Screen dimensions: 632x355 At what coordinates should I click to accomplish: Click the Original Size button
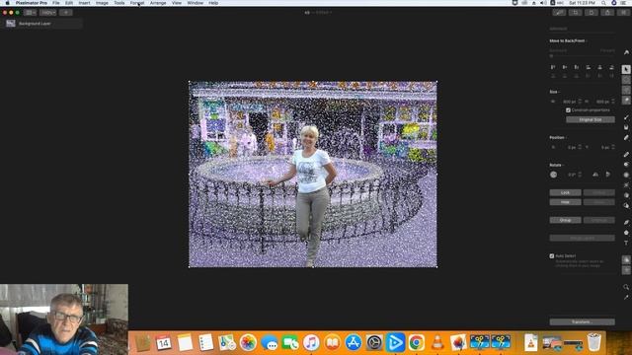[591, 119]
